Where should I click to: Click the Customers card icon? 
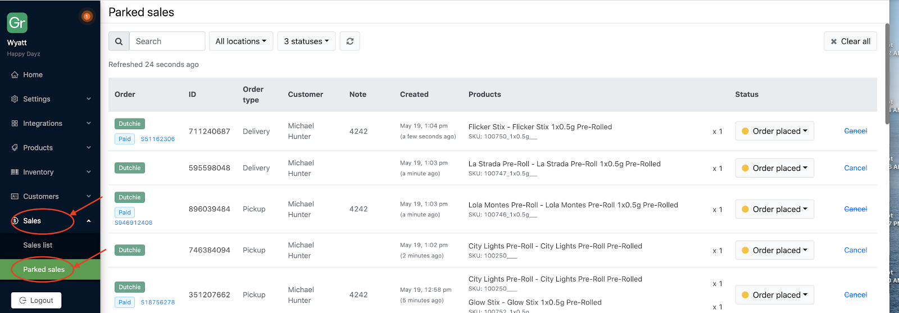15,196
